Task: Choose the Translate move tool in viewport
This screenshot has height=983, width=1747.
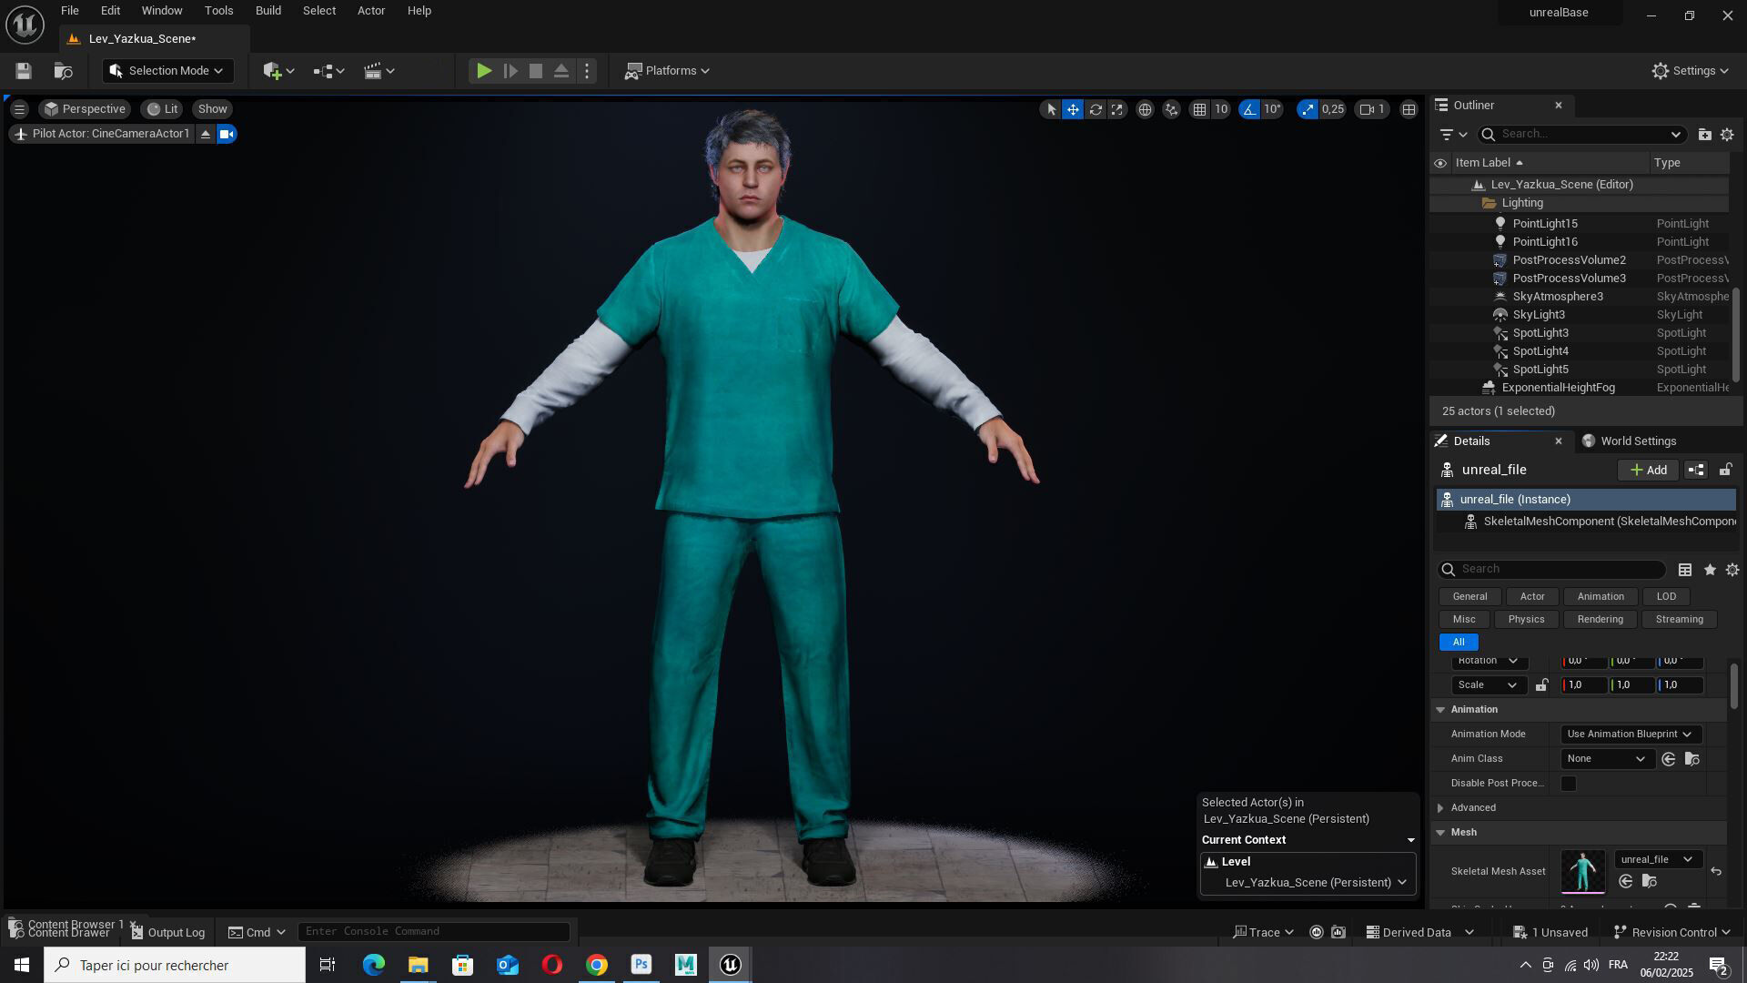Action: [1073, 109]
